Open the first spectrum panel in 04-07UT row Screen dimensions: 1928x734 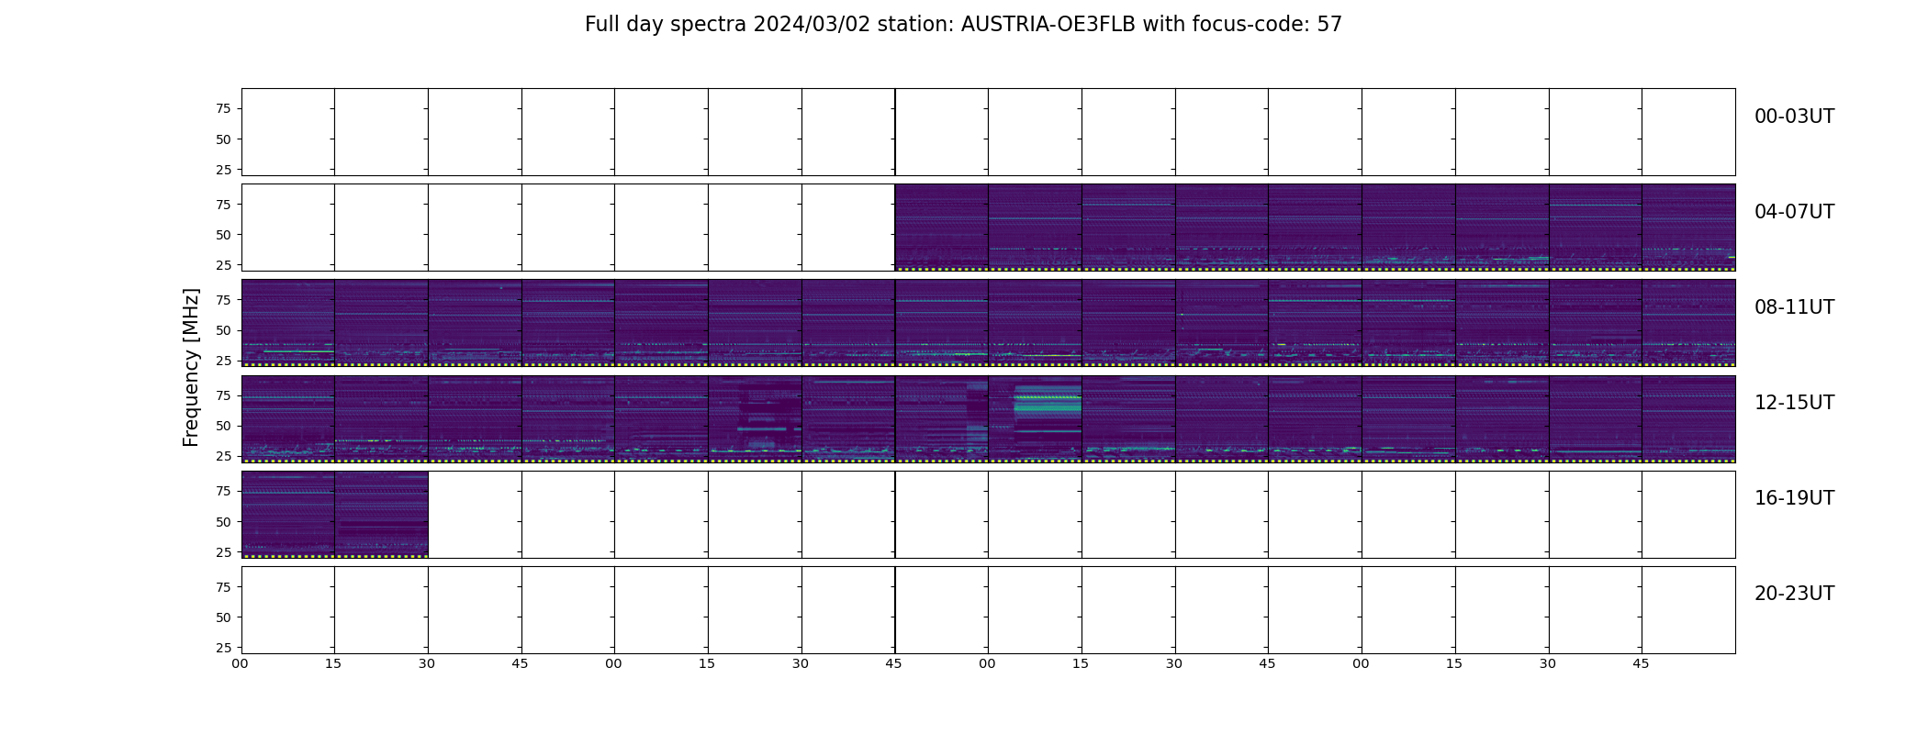tap(941, 228)
